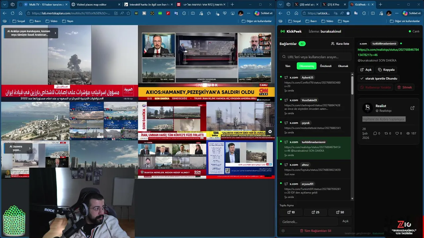Open the Kara liste panel
The image size is (424, 238).
point(340,44)
